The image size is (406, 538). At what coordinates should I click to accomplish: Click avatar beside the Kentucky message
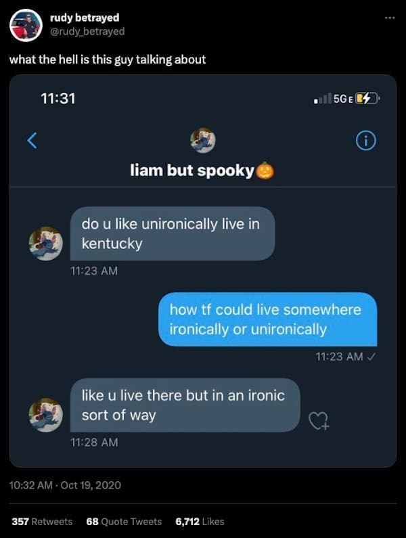[46, 243]
